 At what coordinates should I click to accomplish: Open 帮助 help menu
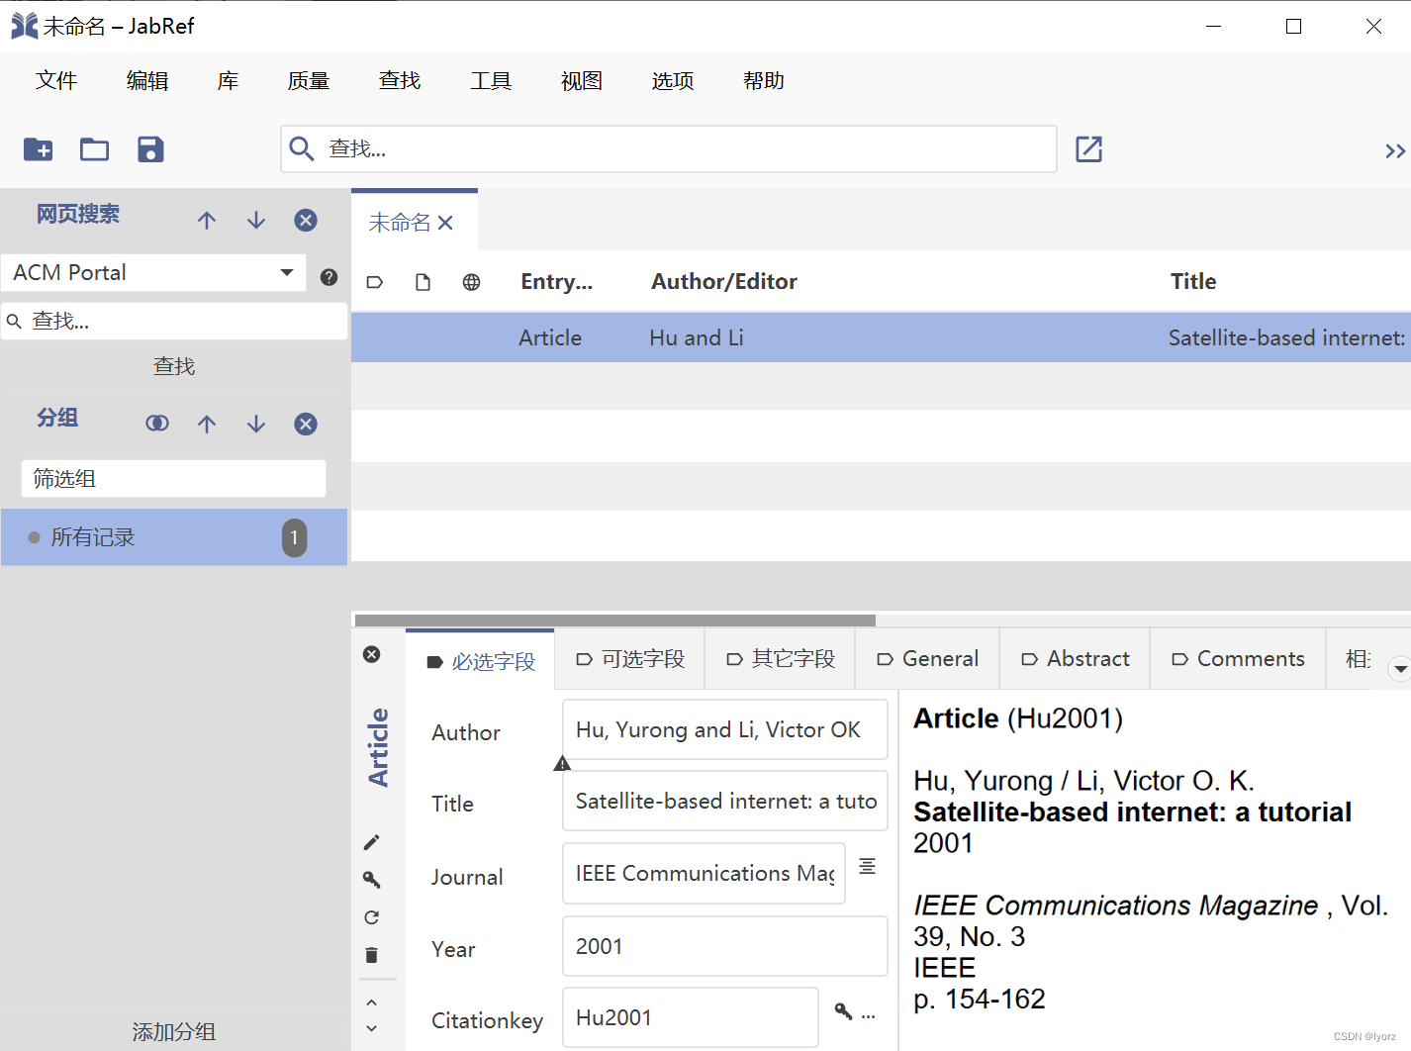[764, 80]
